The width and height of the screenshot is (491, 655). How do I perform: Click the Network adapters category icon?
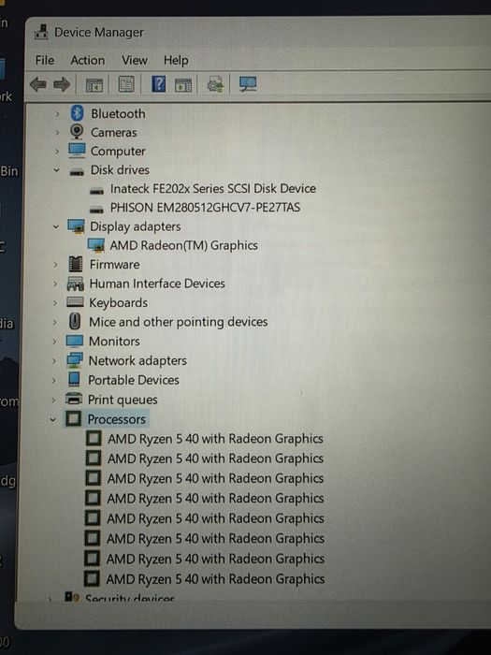74,360
